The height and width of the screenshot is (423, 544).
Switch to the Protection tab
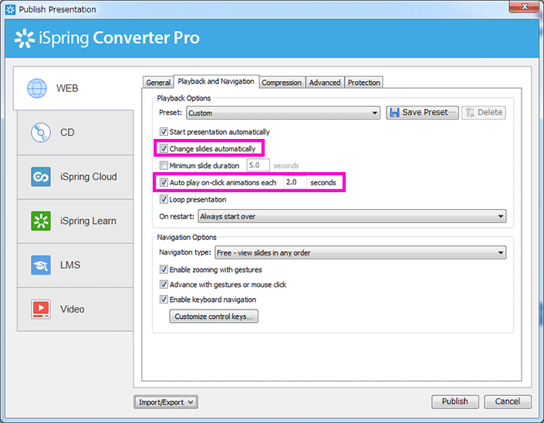(x=364, y=83)
